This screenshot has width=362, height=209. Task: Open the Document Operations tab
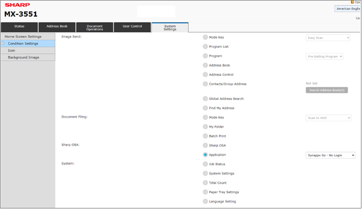point(95,27)
